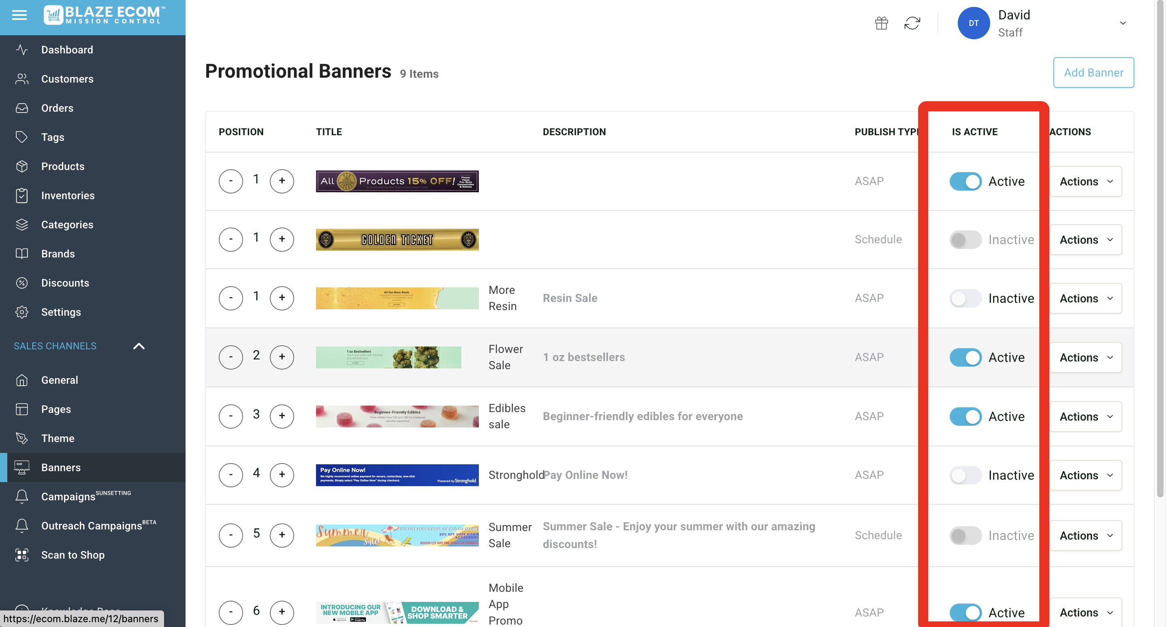Image resolution: width=1166 pixels, height=627 pixels.
Task: Click the Settings gear icon
Action: click(x=22, y=312)
